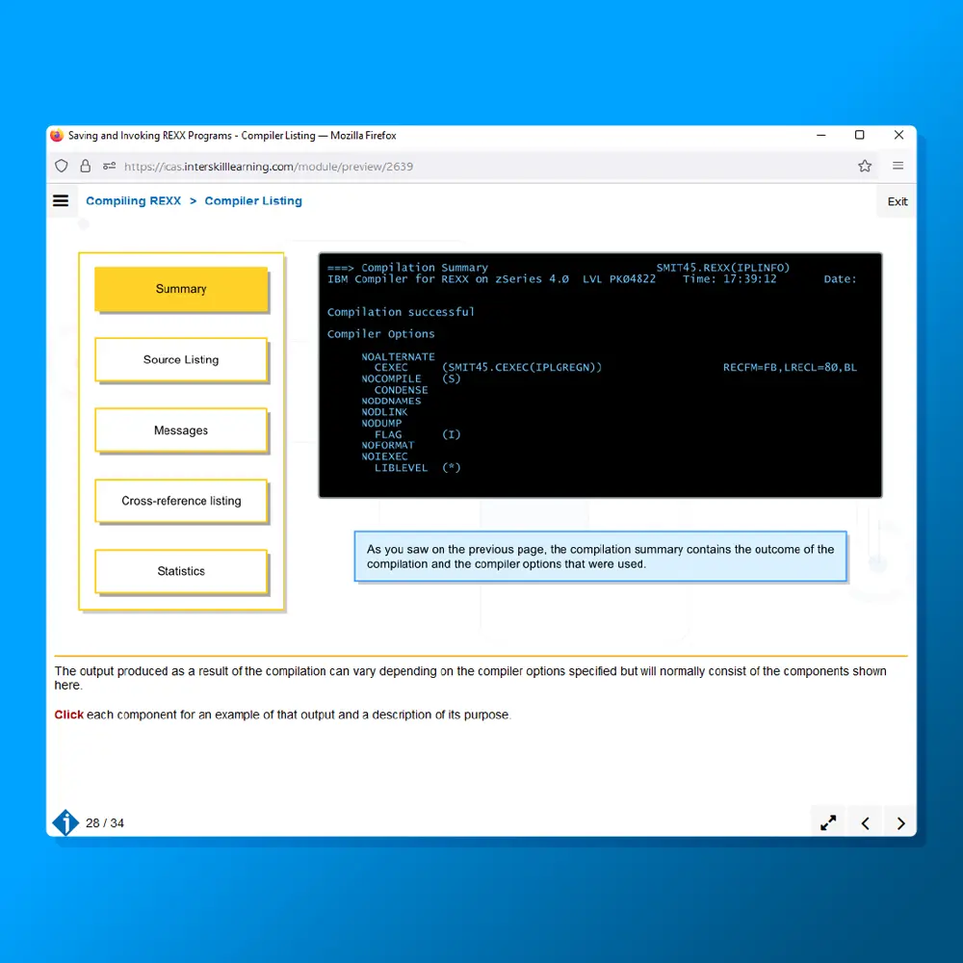Go to the previous page arrow
Screen dimensions: 963x963
pyautogui.click(x=865, y=822)
